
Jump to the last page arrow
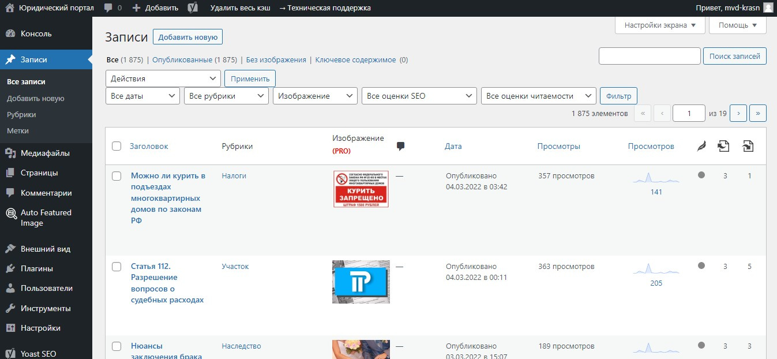click(x=758, y=113)
